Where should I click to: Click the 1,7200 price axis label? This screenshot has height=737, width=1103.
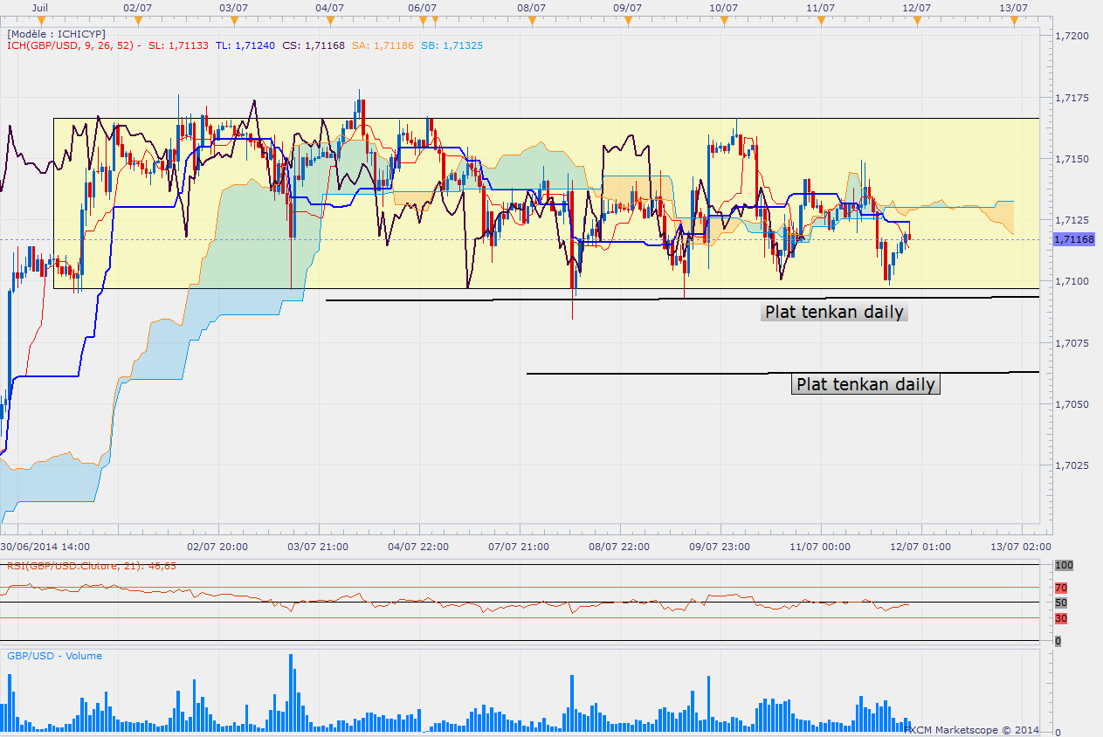coord(1071,36)
